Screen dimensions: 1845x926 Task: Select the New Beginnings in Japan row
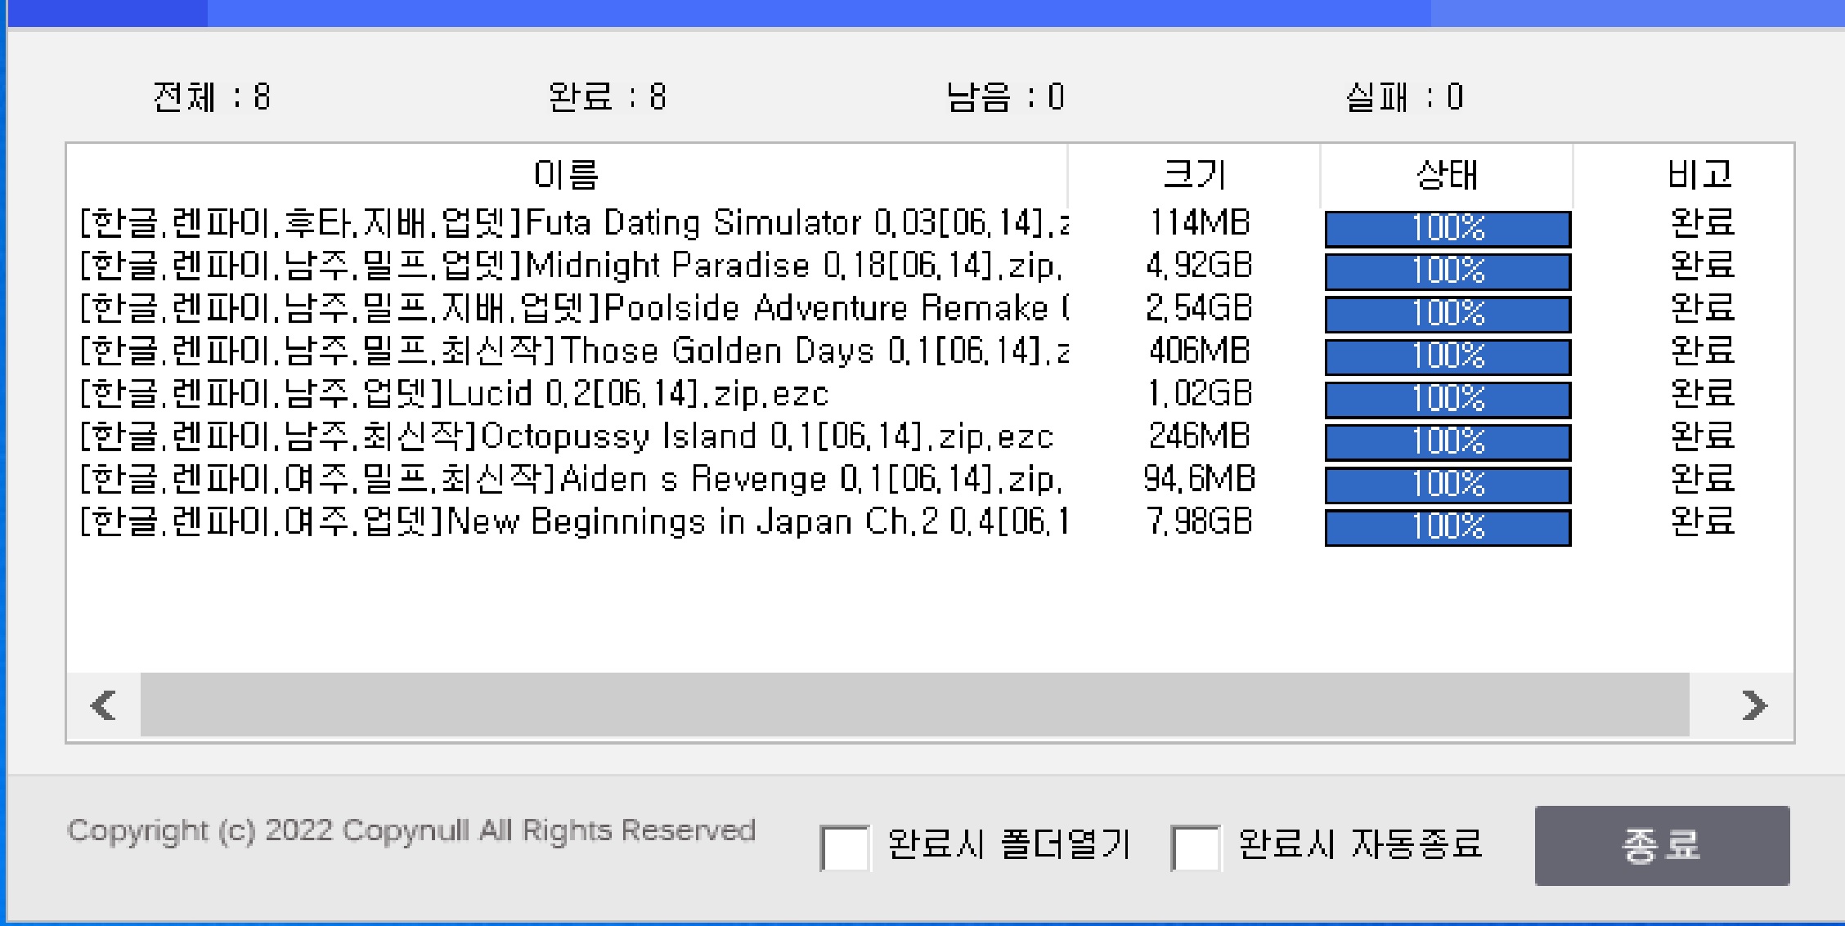tap(572, 522)
